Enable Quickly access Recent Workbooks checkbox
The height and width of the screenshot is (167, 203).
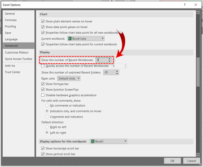(43, 66)
